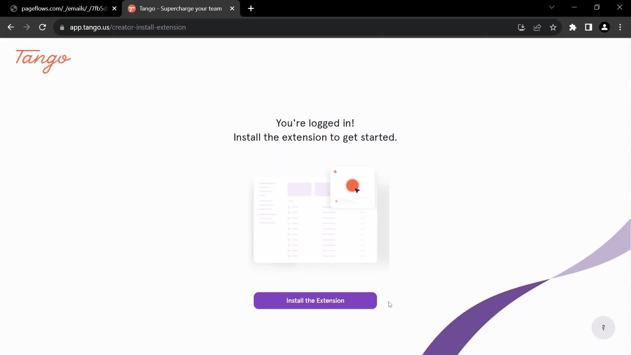Click the browser extensions puzzle icon
Viewport: 631px width, 355px height.
pos(573,27)
